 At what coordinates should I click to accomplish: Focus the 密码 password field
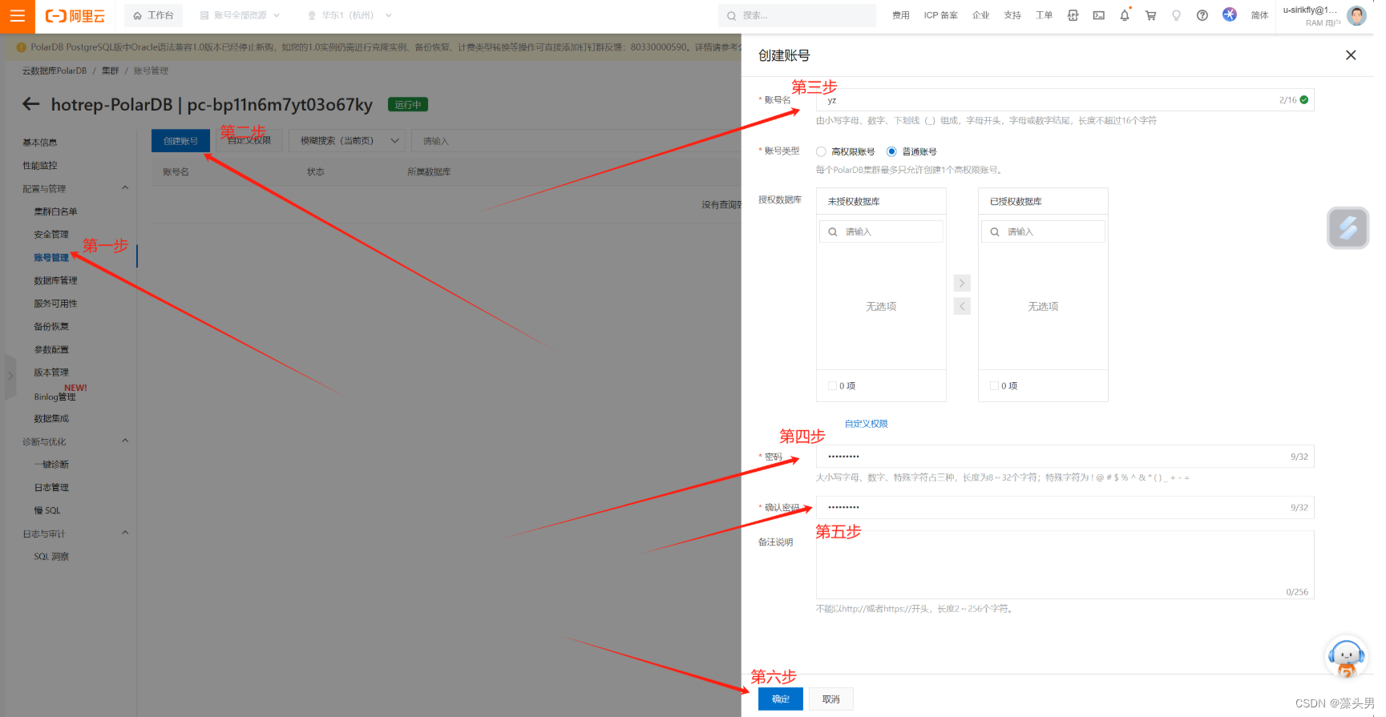[1065, 457]
